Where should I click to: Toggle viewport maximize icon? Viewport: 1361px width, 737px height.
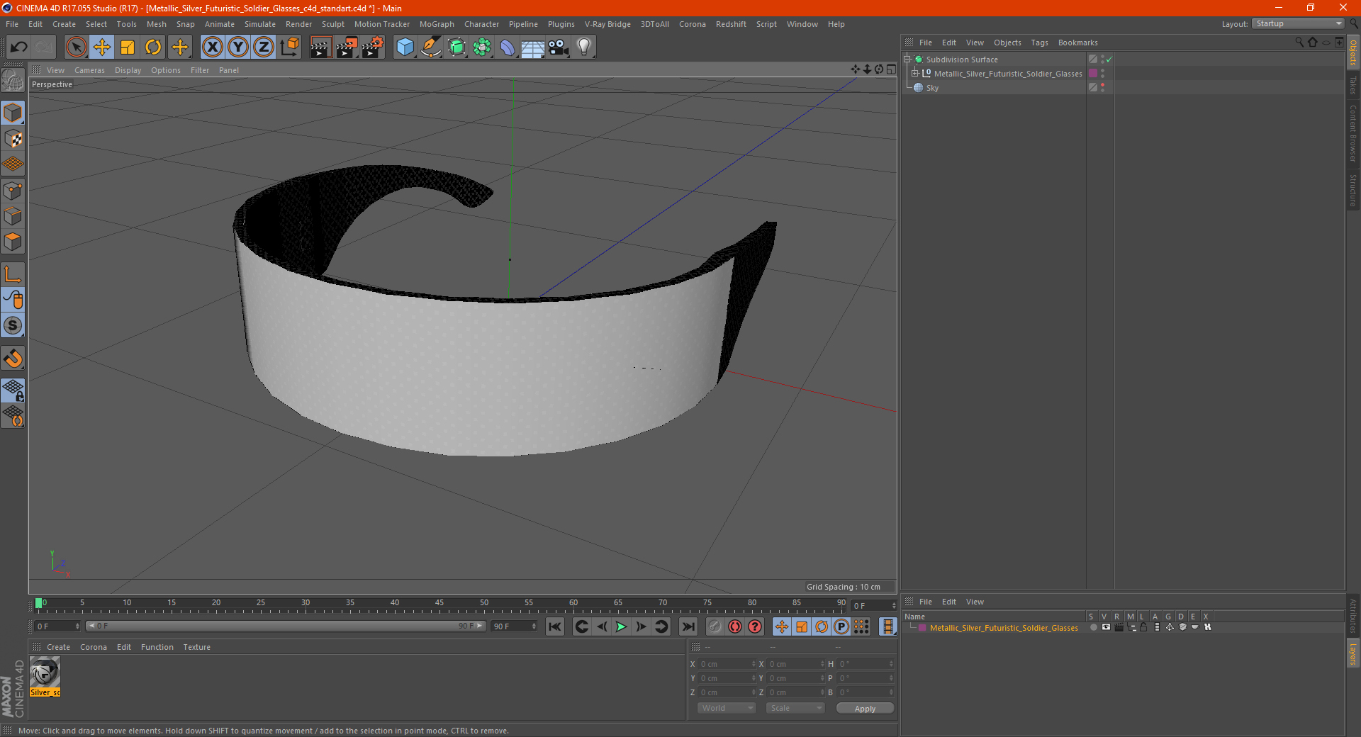click(891, 69)
